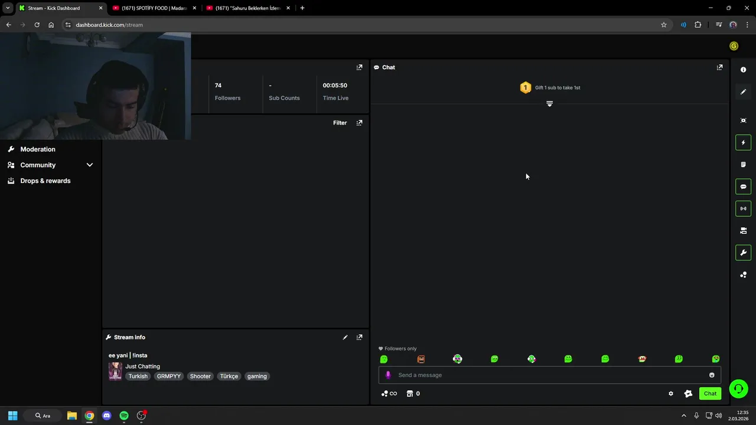
Task: Click the three-dots points icon in right sidebar
Action: tap(743, 274)
